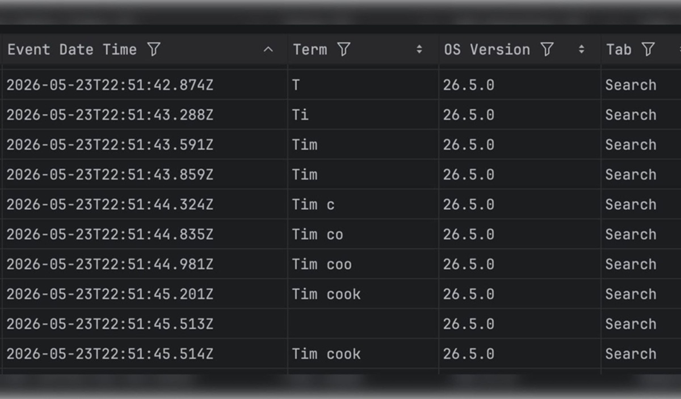Select OS version 26.5.0 in 42.874Z row
This screenshot has height=399, width=681.
pyautogui.click(x=469, y=86)
